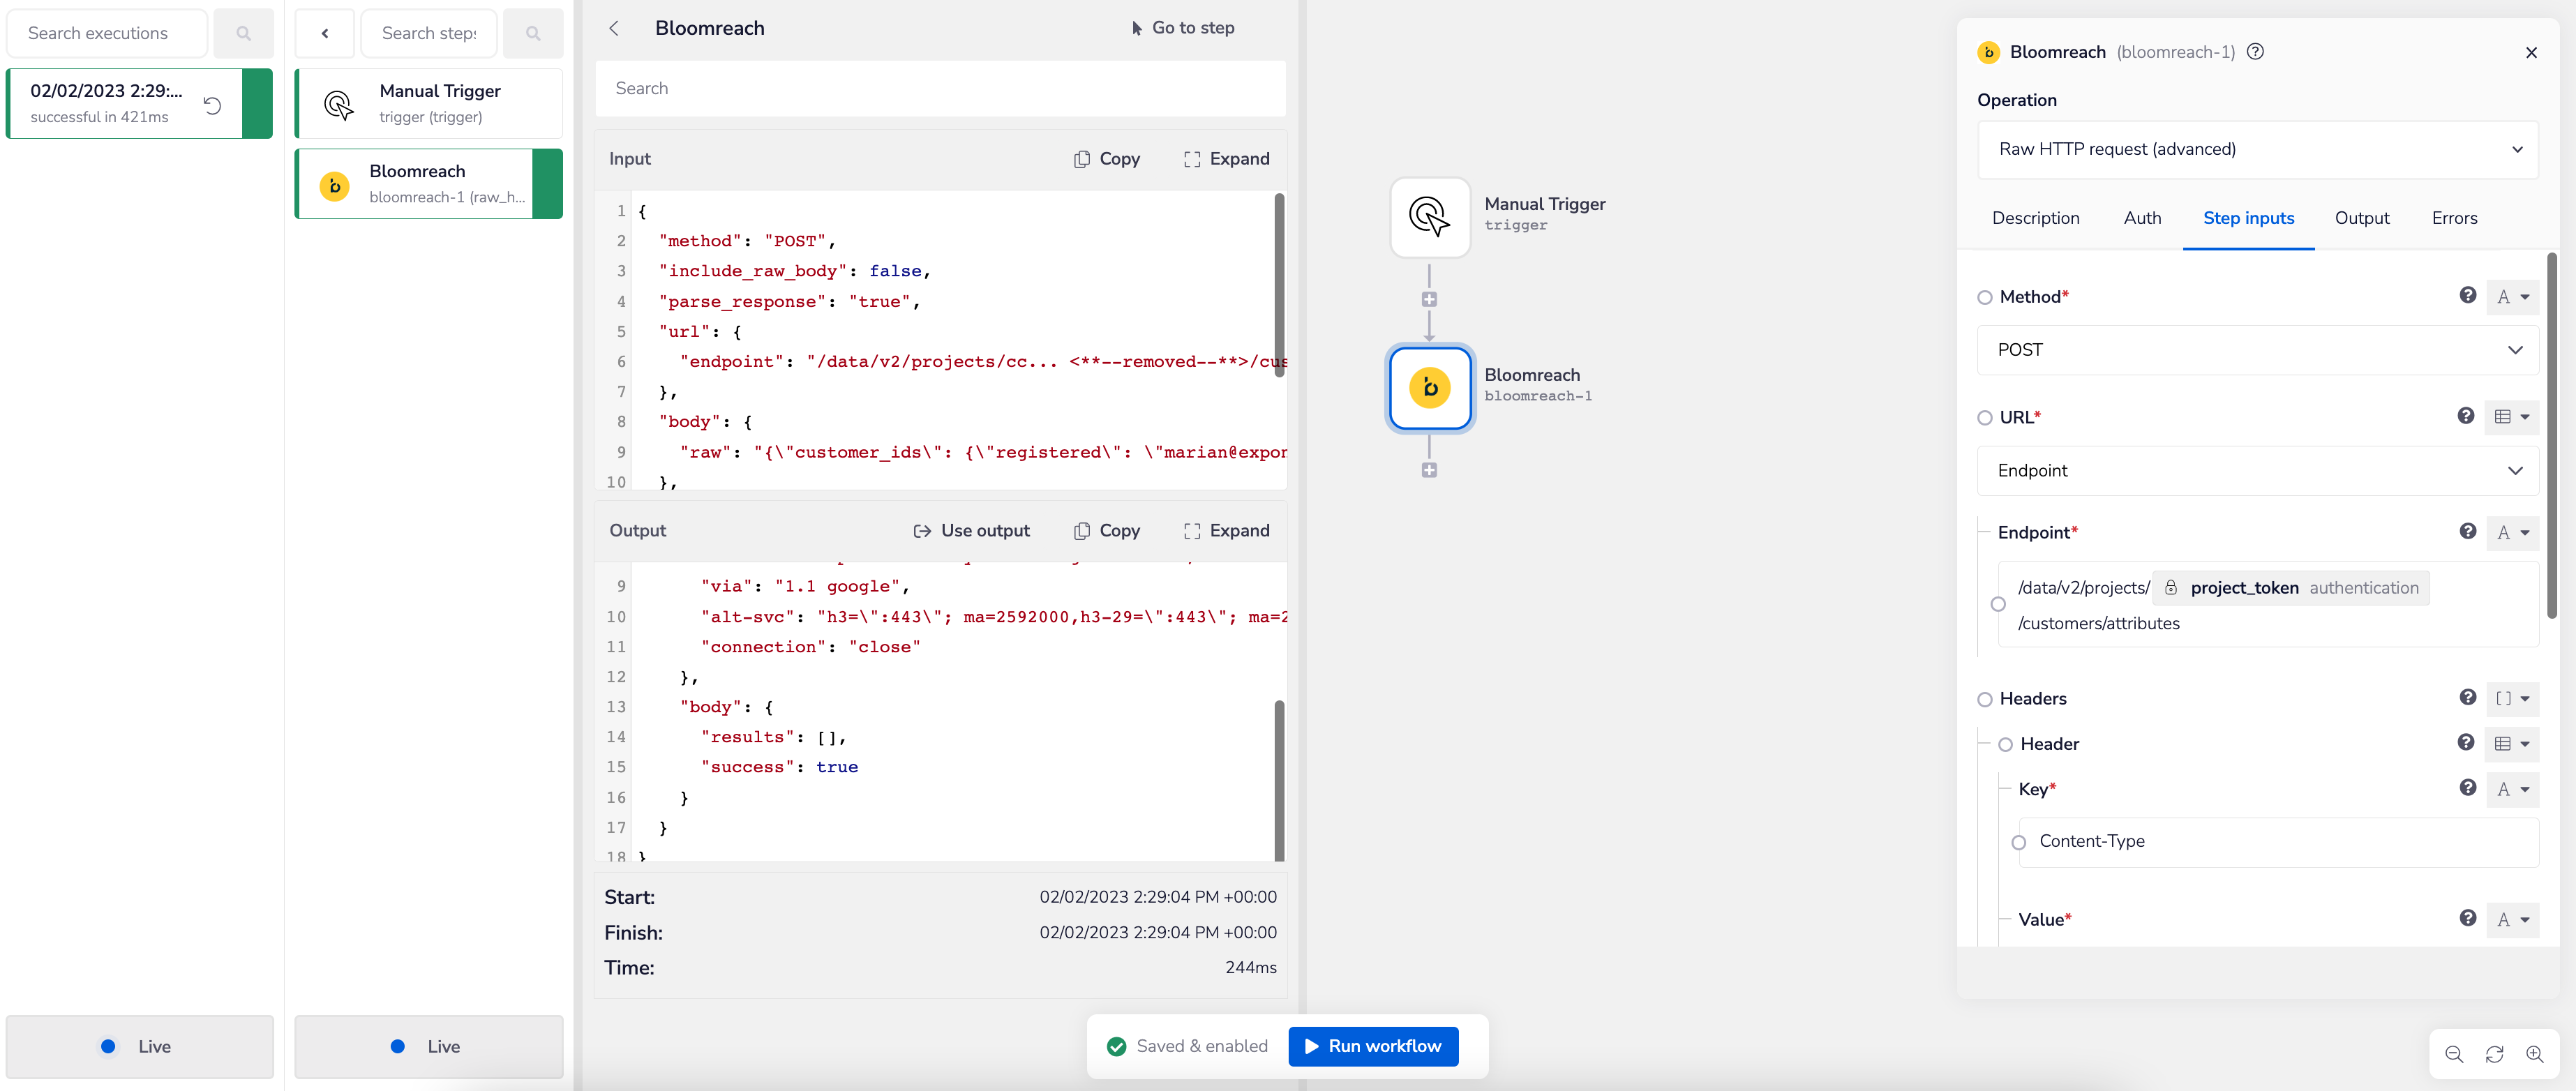Copy the Input panel JSON
2576x1091 pixels.
point(1107,158)
